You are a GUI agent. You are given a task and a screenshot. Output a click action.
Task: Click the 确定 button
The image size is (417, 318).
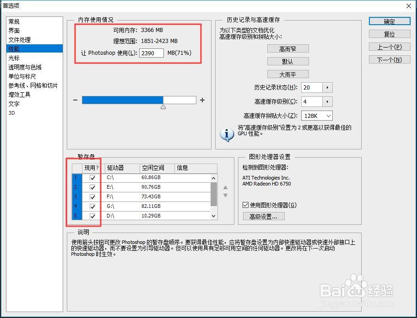tap(390, 21)
